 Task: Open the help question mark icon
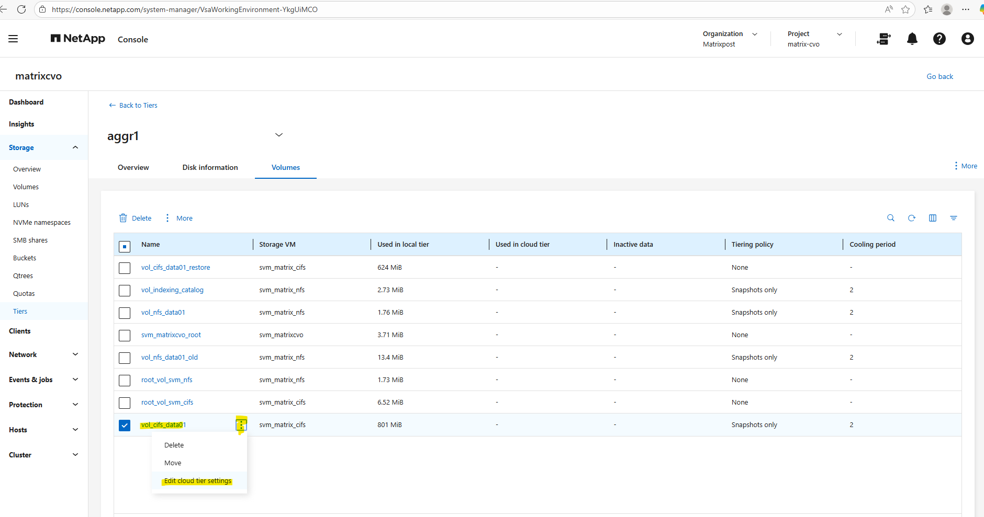click(x=939, y=39)
